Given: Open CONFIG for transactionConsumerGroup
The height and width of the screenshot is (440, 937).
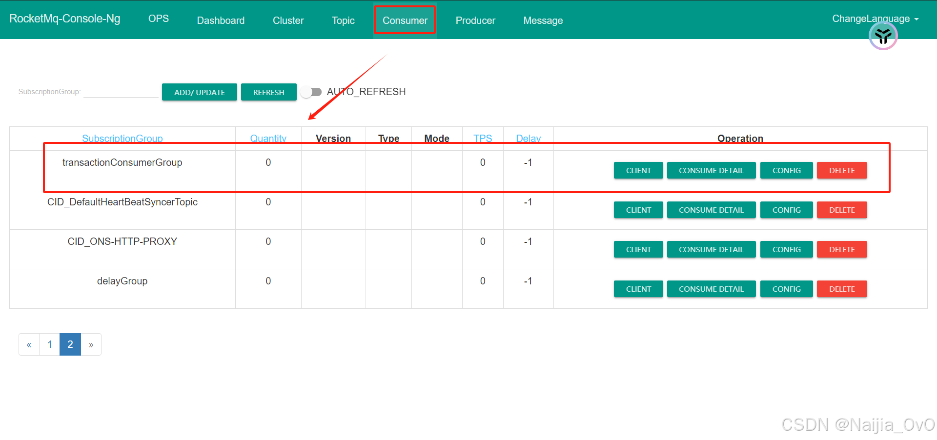Looking at the screenshot, I should [x=786, y=170].
